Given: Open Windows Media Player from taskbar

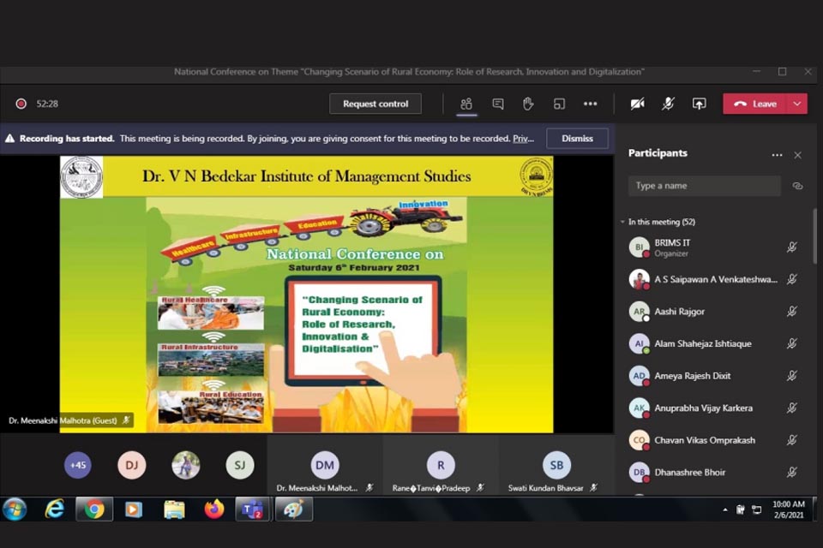Looking at the screenshot, I should [x=134, y=509].
